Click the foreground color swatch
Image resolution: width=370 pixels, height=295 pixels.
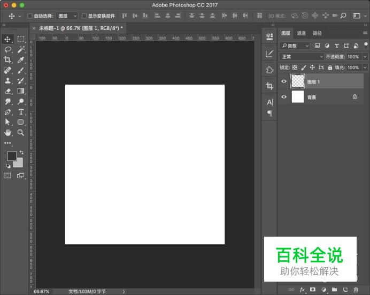pos(11,156)
